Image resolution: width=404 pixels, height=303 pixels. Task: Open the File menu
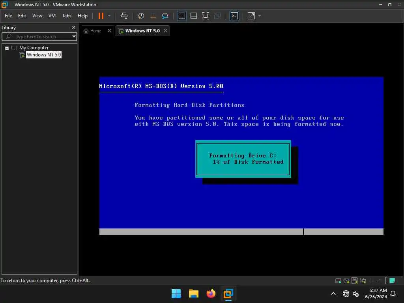pyautogui.click(x=8, y=16)
